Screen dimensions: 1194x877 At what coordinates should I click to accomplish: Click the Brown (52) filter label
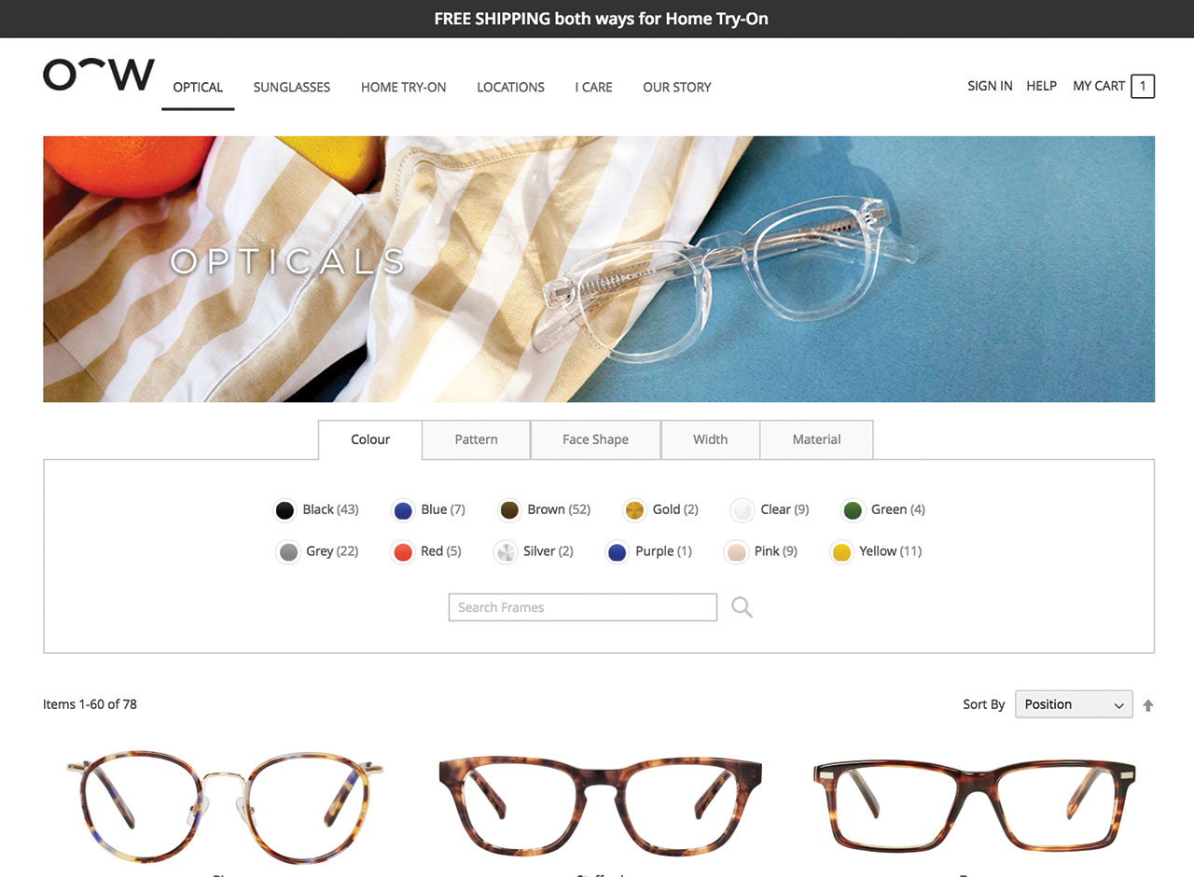[x=559, y=509]
